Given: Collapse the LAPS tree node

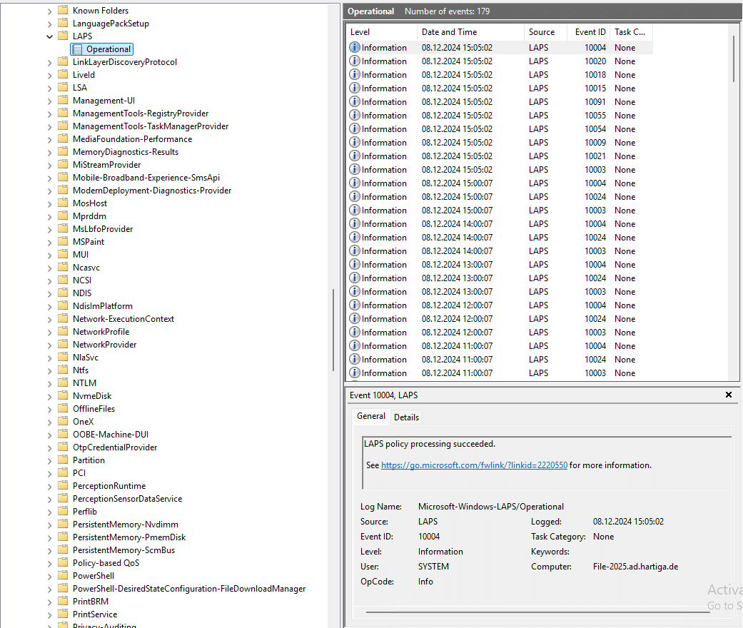Looking at the screenshot, I should (x=49, y=36).
